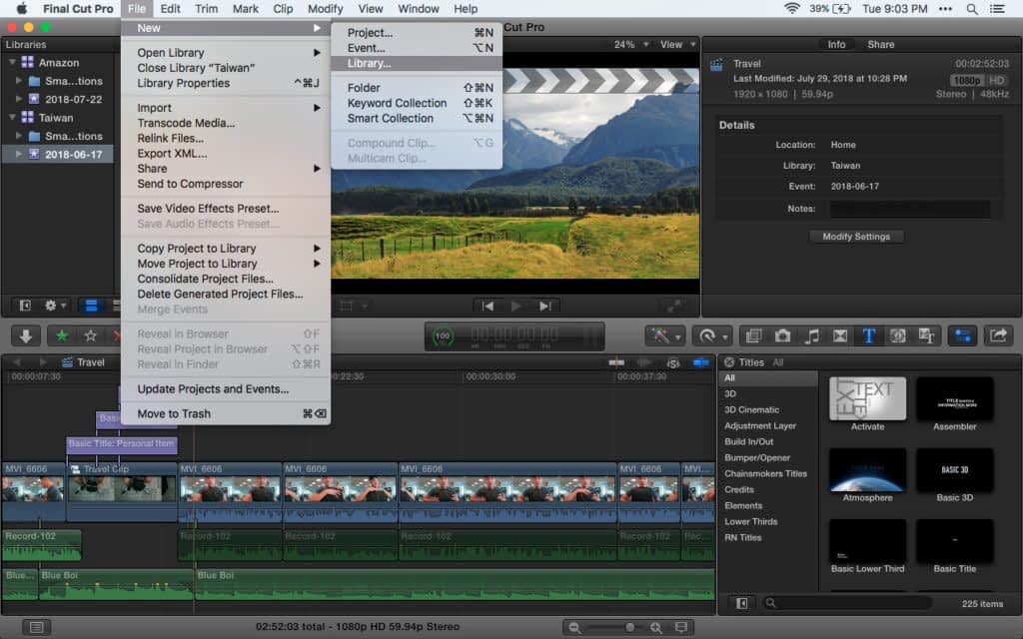Choose New Library menu item
The height and width of the screenshot is (639, 1023).
[417, 63]
